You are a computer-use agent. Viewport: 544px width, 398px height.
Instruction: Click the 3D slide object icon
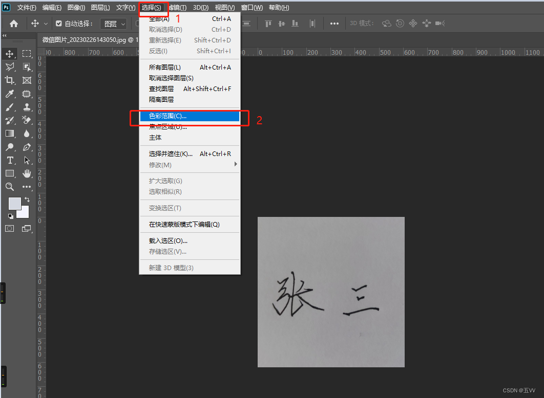click(x=426, y=23)
